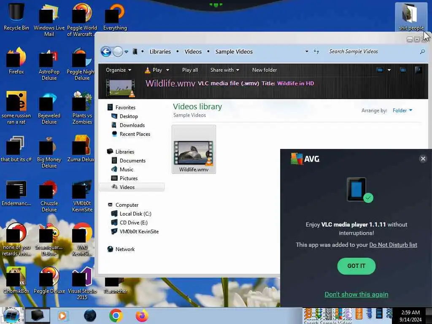
Task: Expand the Play button dropdown arrow
Action: pos(167,70)
